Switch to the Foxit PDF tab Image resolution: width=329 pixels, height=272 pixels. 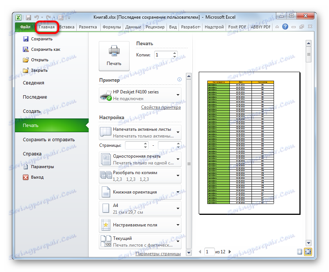click(x=237, y=27)
